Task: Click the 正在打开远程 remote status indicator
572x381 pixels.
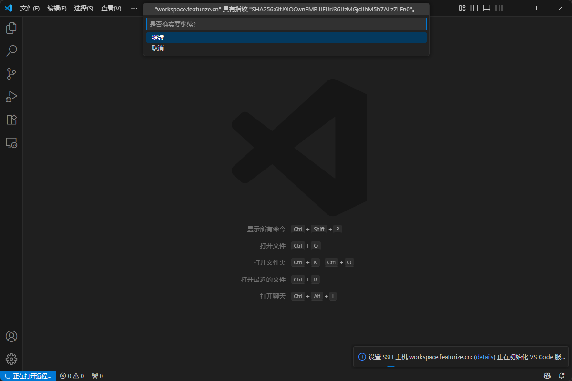Action: 28,376
